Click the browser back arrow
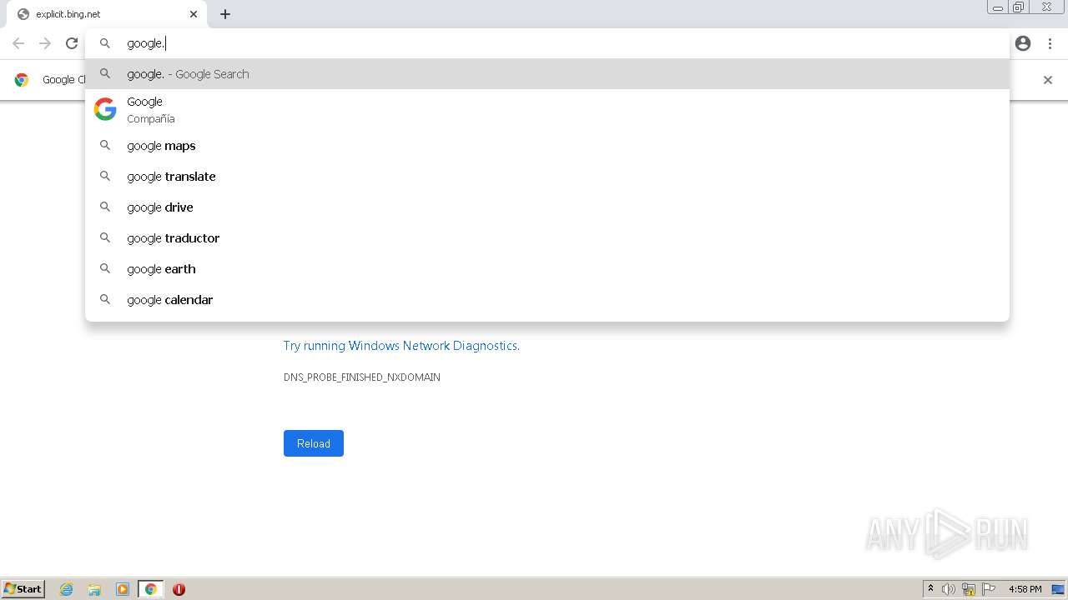 coord(18,43)
